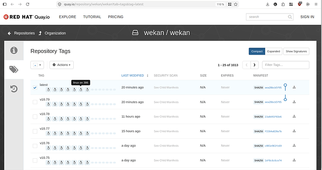Go to next page of tags
This screenshot has width=322, height=170.
(x=254, y=65)
